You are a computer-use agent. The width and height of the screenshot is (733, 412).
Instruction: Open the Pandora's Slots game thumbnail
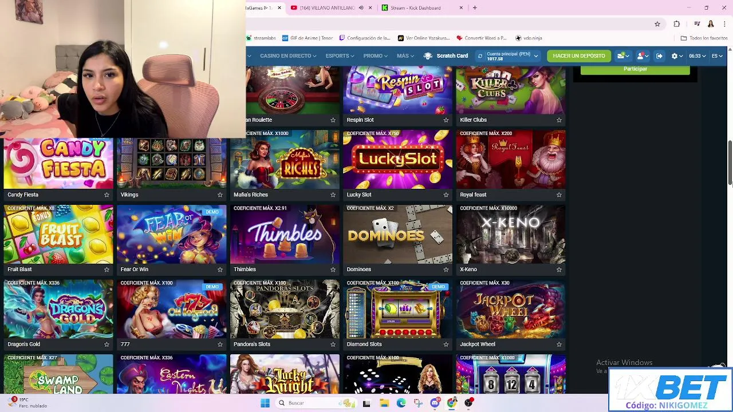(285, 310)
